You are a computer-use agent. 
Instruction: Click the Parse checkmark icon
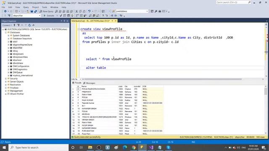coord(61,16)
